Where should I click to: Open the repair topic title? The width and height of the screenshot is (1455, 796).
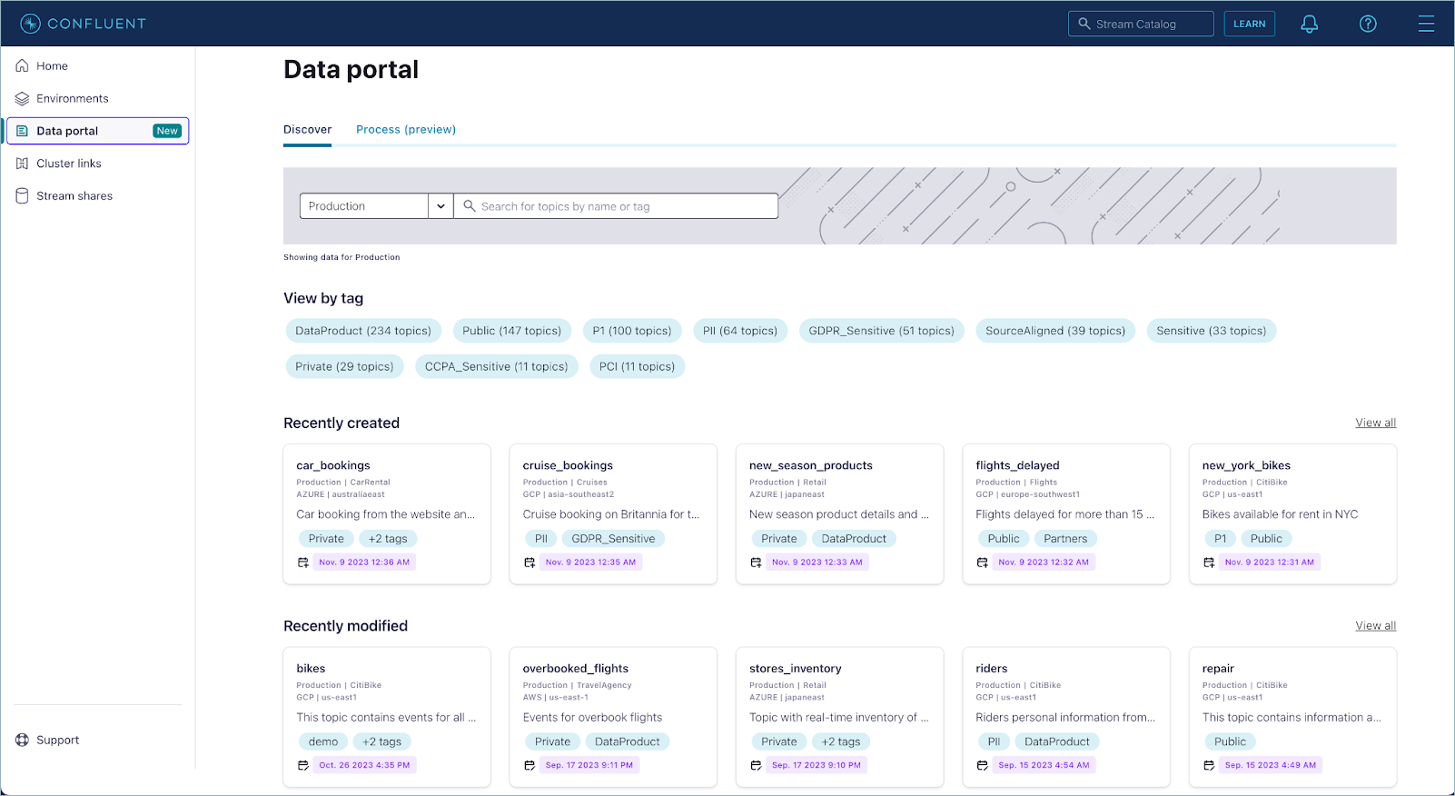[1218, 668]
